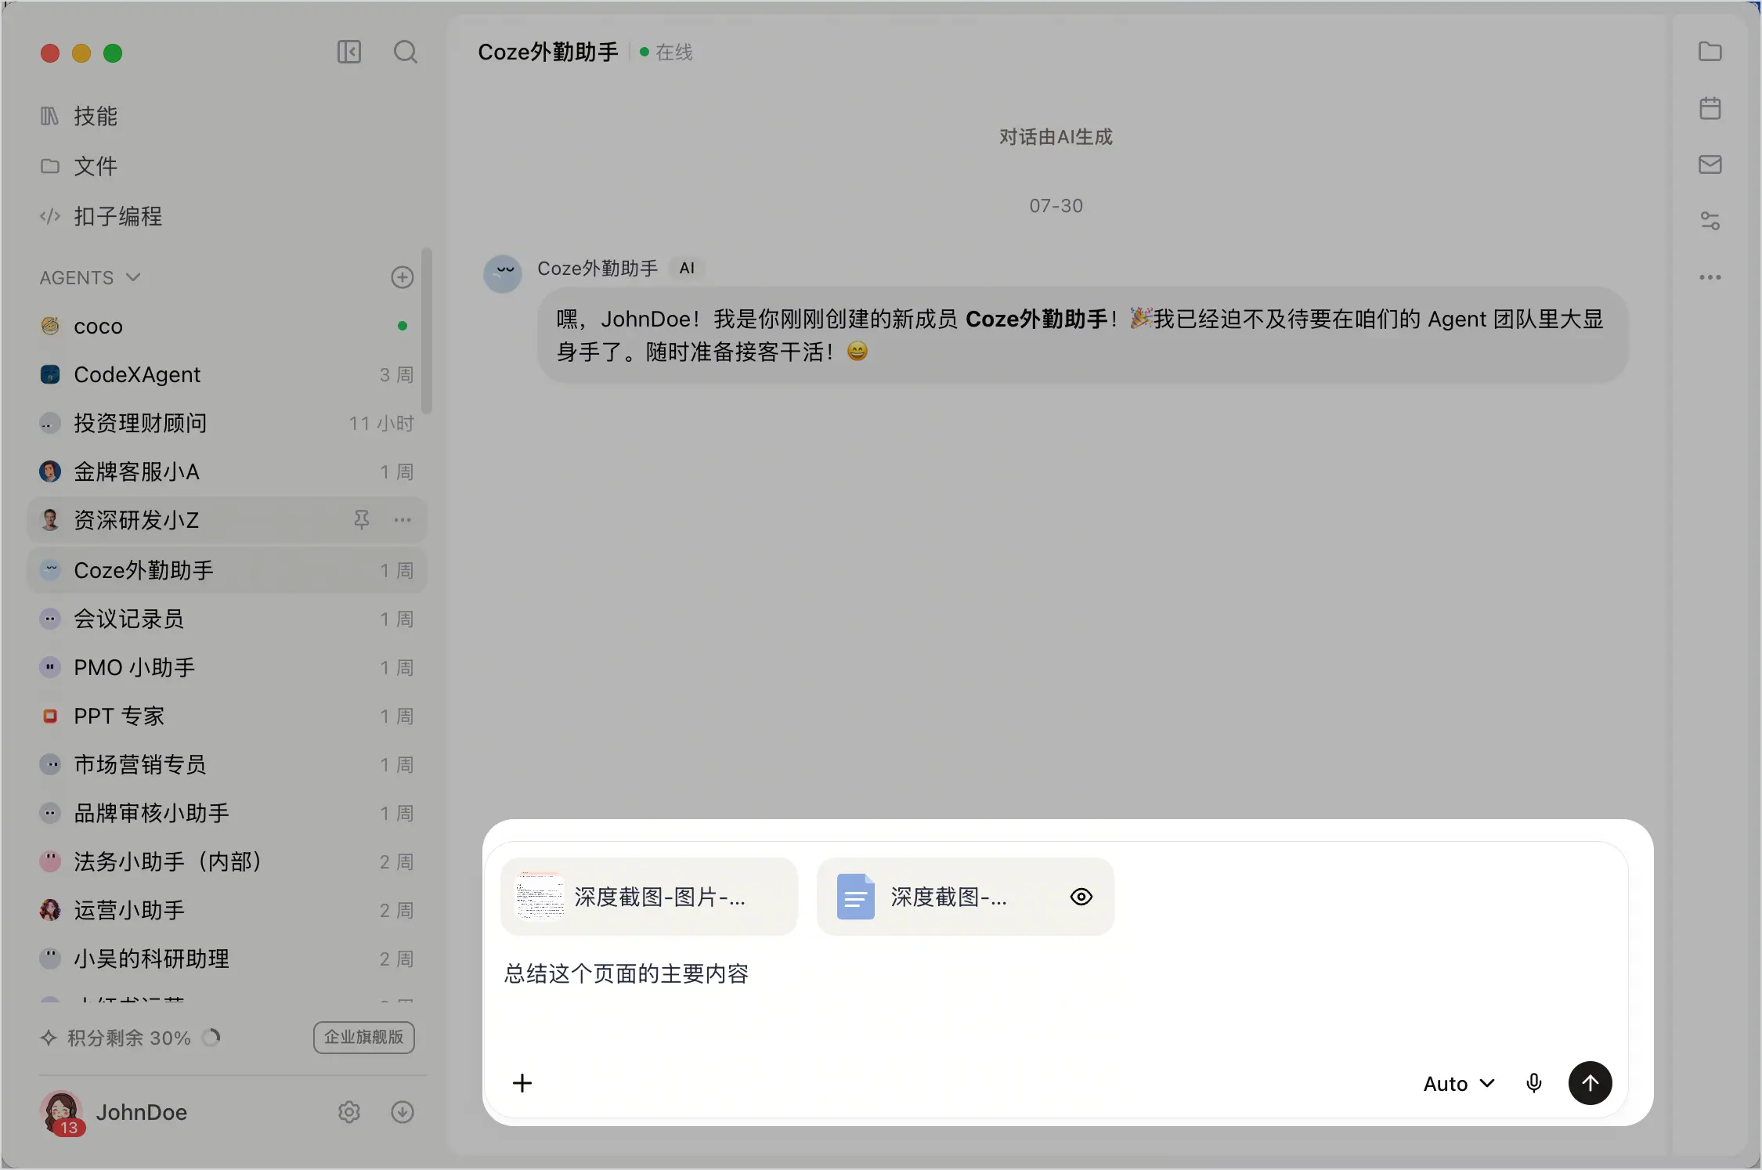Open the calendar icon in right panel

pos(1710,108)
